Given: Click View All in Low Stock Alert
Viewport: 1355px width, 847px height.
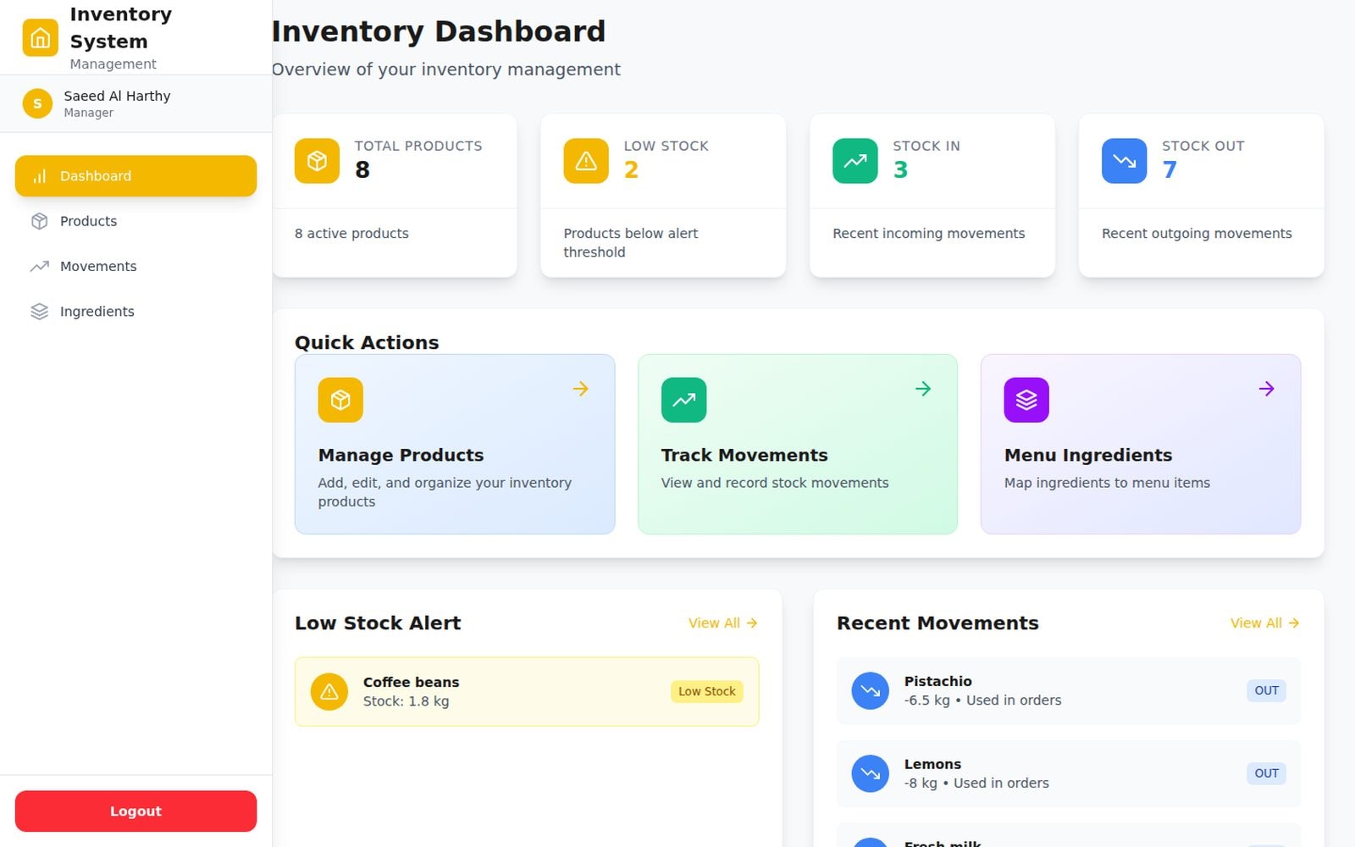Looking at the screenshot, I should coord(722,623).
